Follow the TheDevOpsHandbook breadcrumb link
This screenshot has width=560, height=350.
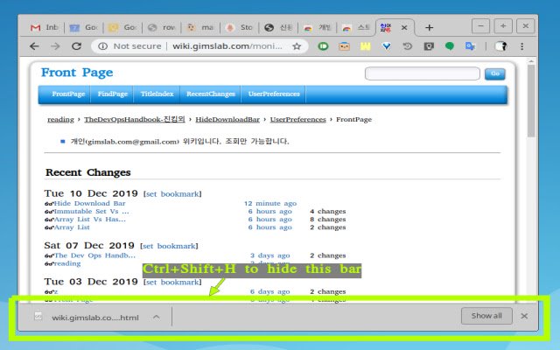(135, 119)
